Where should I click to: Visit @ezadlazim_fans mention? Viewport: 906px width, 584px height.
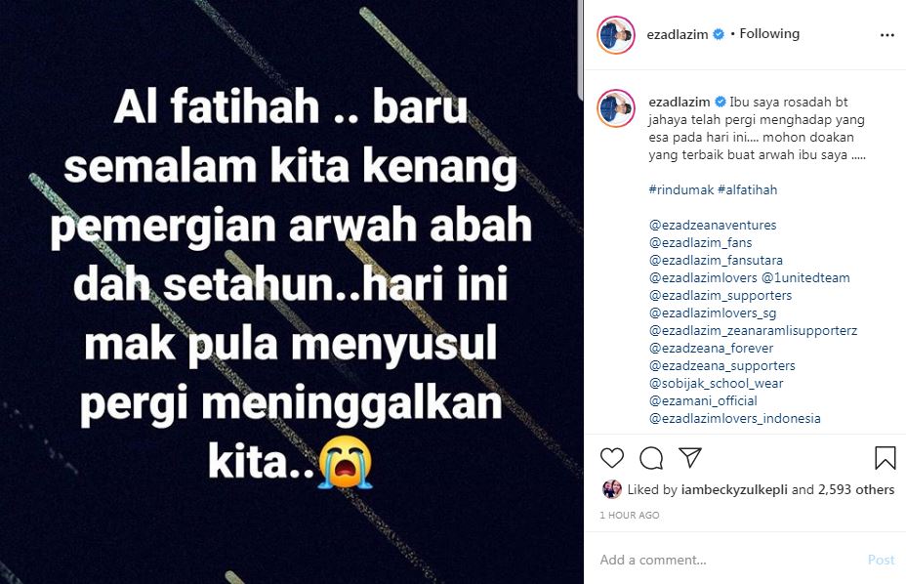(700, 242)
